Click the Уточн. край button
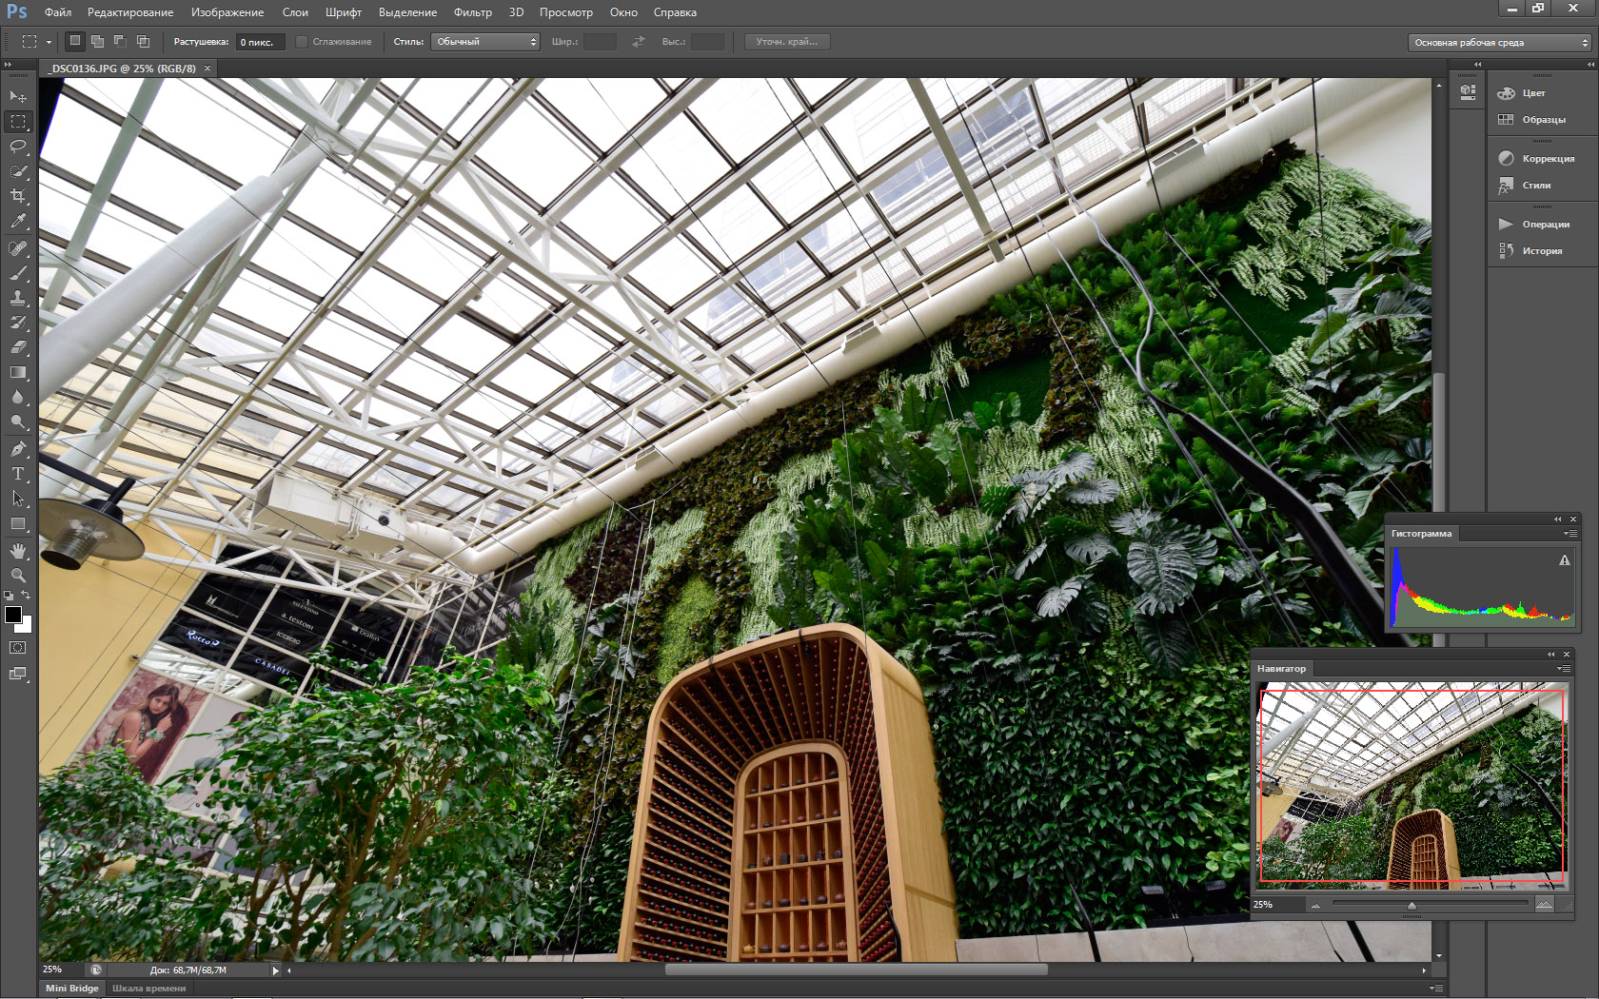This screenshot has width=1599, height=999. click(x=787, y=42)
